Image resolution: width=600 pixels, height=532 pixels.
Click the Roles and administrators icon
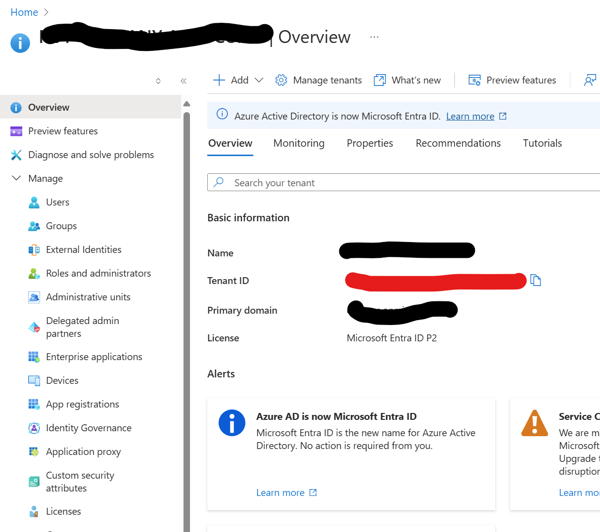coord(34,273)
